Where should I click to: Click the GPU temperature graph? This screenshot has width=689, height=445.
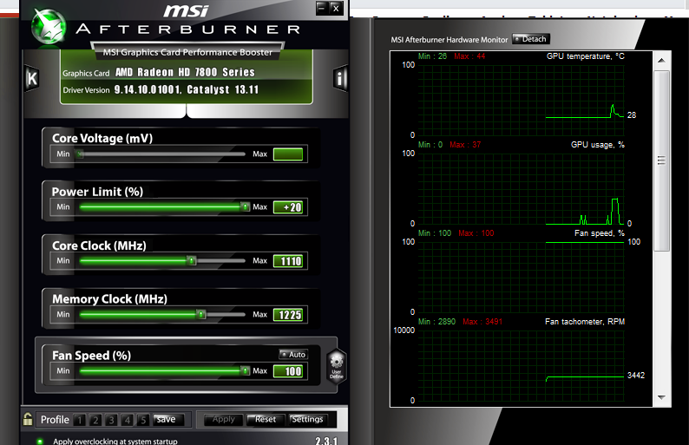coord(521,100)
